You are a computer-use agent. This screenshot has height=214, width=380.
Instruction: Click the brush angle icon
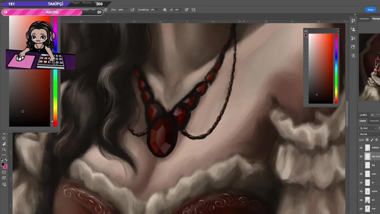tap(171, 10)
